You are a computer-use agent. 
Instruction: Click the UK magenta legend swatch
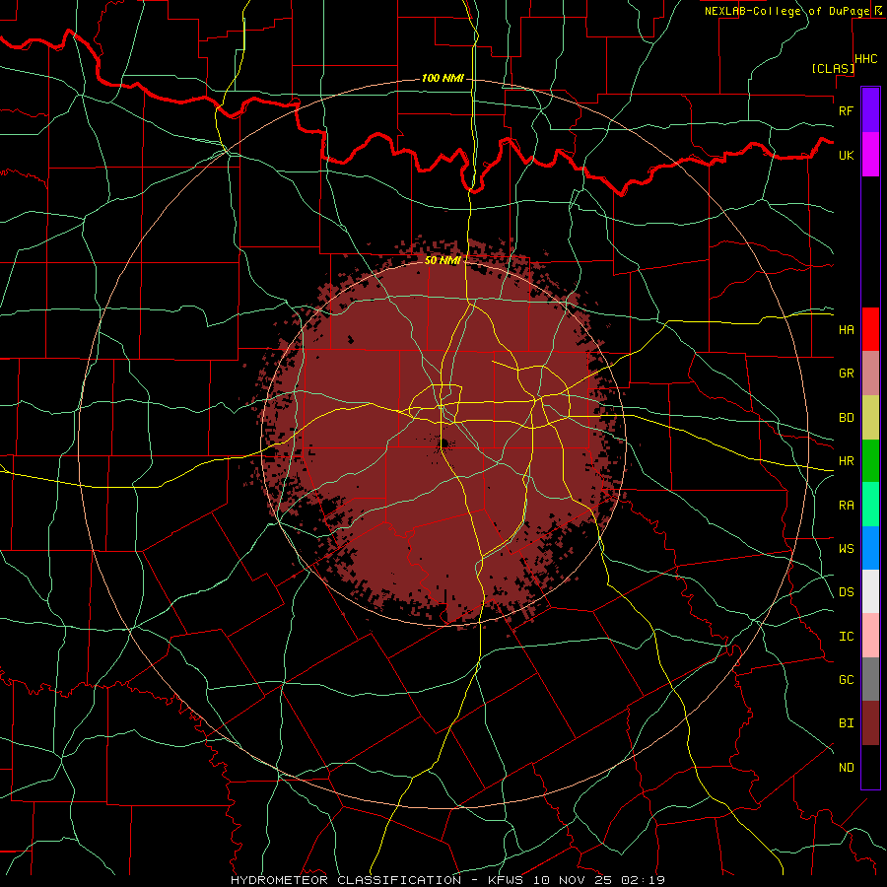click(870, 155)
